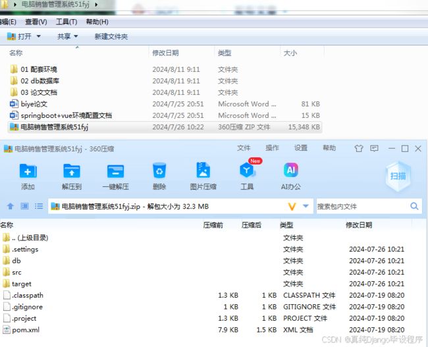Select the 02 db数据库 folder icon
The image size is (428, 347).
[x=14, y=80]
